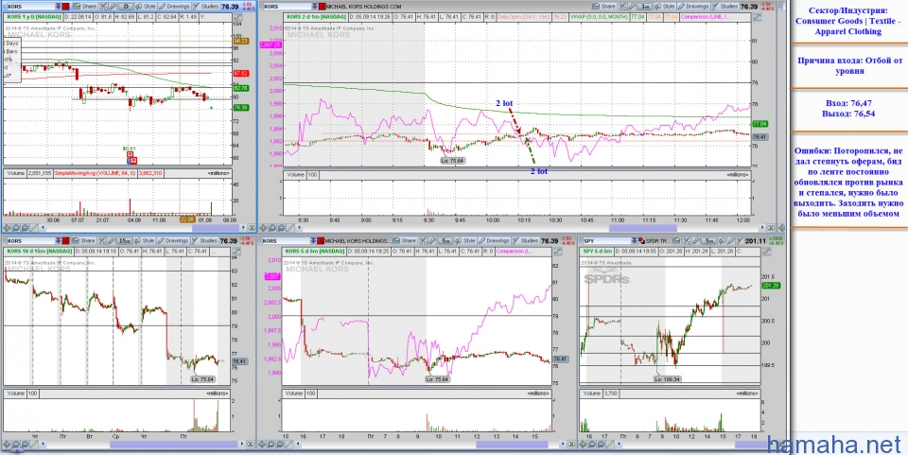Viewport: 908px width, 455px height.
Task: Change 15m timeframe in bottom-left KORS chart
Action: pyautogui.click(x=124, y=241)
